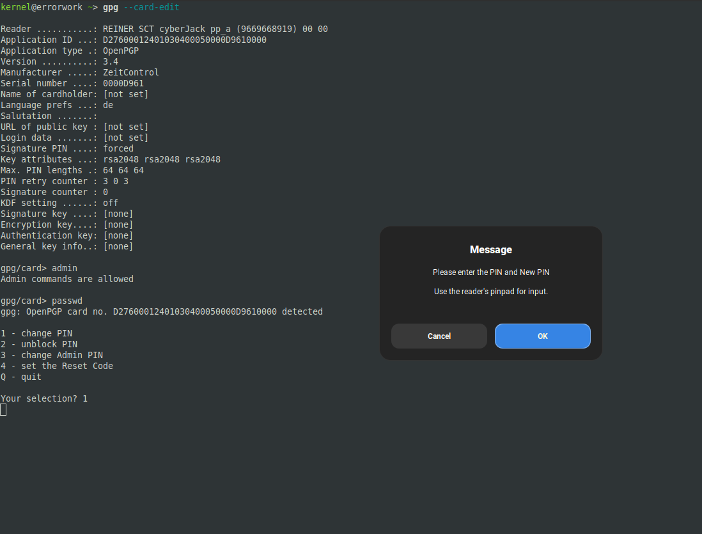The image size is (702, 534).
Task: Click 'Use the reader's pinpad for input.' text
Action: [490, 292]
